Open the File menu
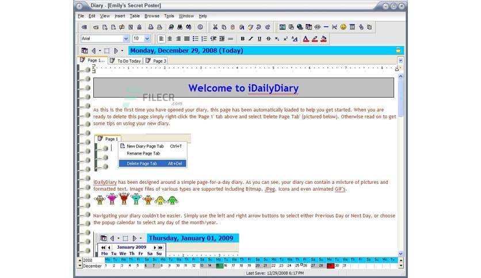The image size is (481, 278). pyautogui.click(x=81, y=16)
